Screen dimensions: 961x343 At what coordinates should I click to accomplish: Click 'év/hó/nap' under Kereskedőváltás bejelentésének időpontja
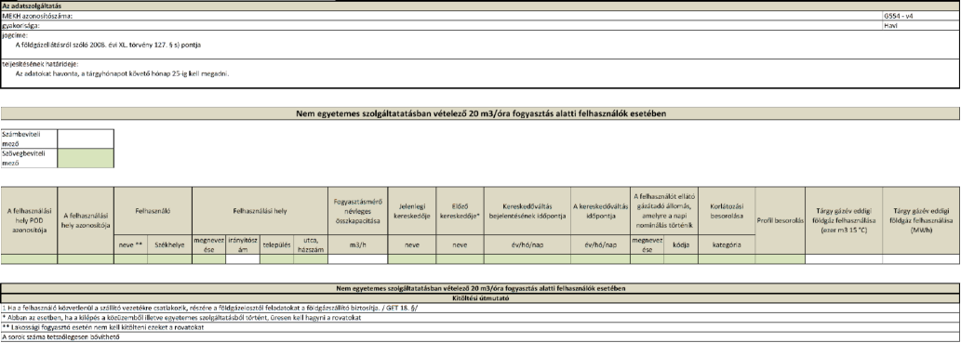coord(527,244)
